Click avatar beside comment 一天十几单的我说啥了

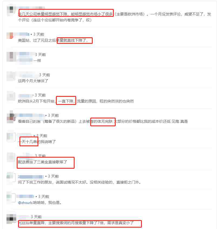point(11,137)
